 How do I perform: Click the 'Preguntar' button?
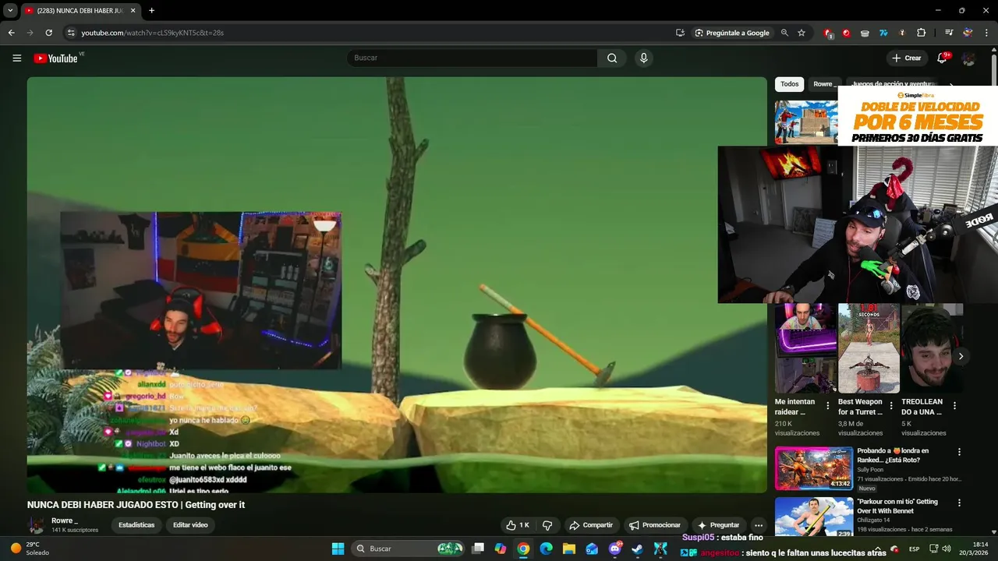point(718,525)
